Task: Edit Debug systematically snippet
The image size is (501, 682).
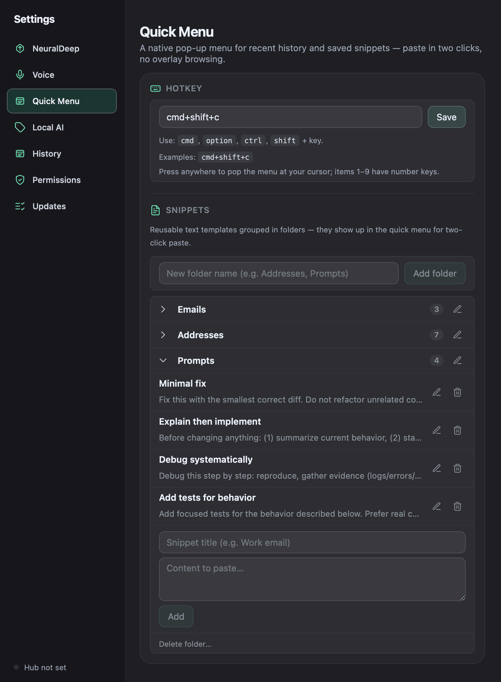Action: coord(437,468)
